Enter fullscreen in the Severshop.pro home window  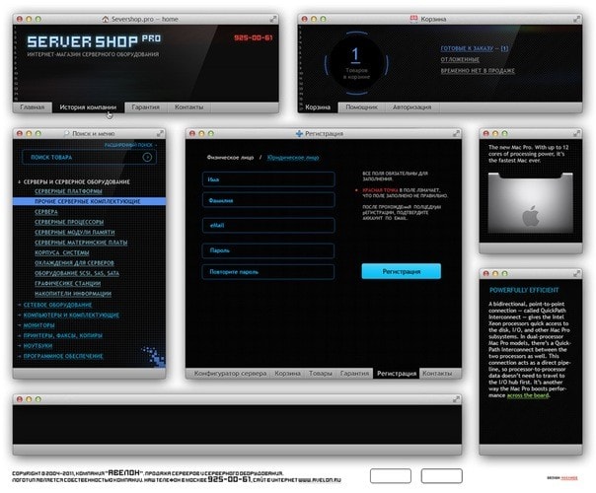pos(273,19)
